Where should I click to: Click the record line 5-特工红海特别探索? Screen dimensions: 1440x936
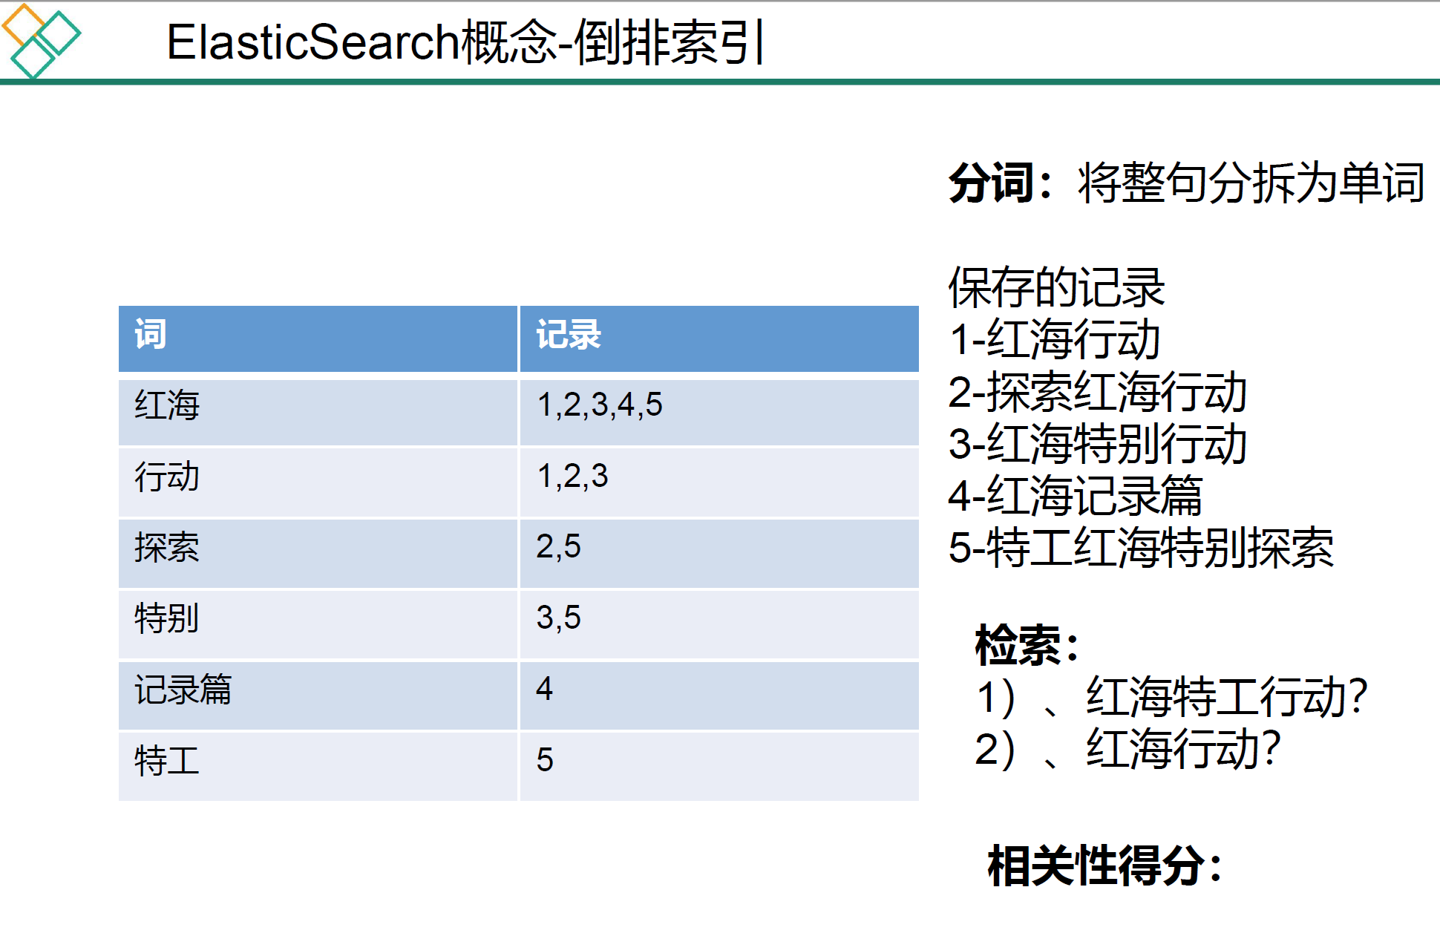click(1140, 549)
